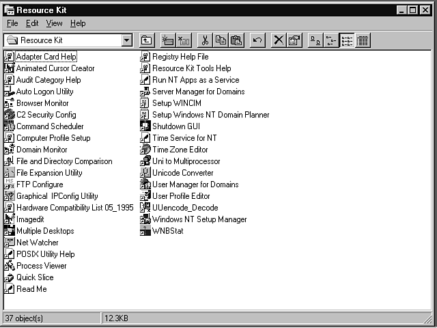This screenshot has height=328, width=437.
Task: Open the Help menu
Action: point(78,23)
